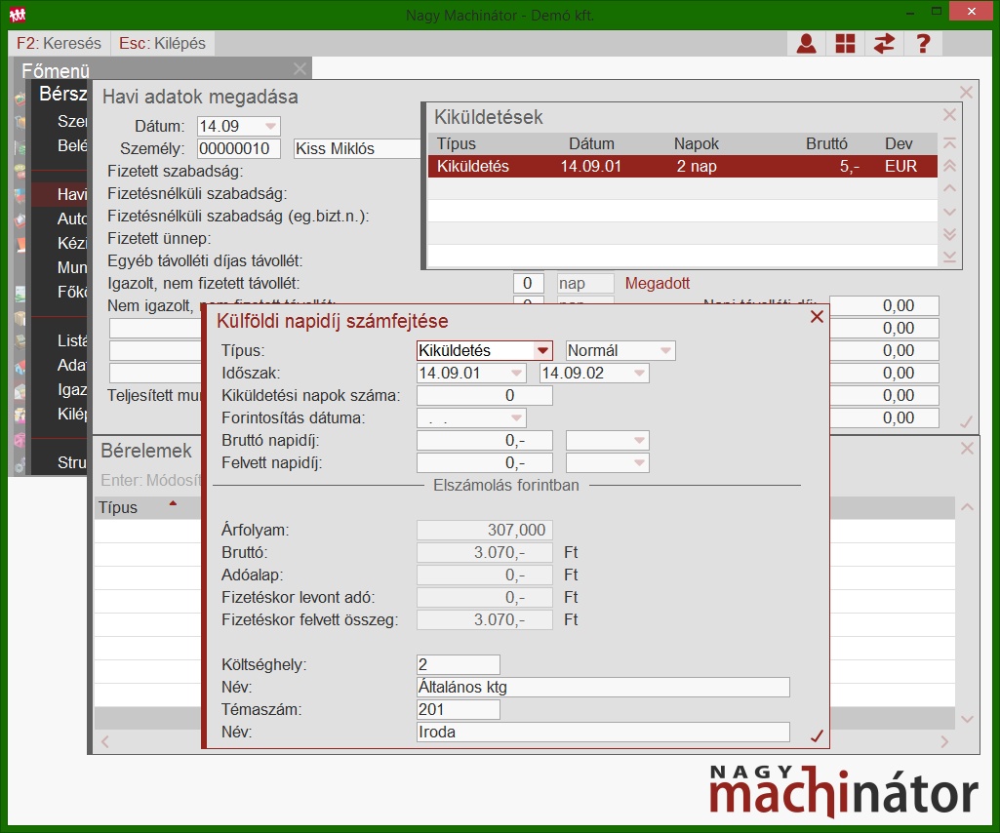Screen dimensions: 1000x833
Task: Click Fizetéskor felvett összeg value 3.070,-
Action: (x=485, y=620)
